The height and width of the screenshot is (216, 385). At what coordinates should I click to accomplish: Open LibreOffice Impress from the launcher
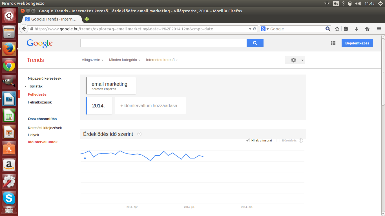9,132
